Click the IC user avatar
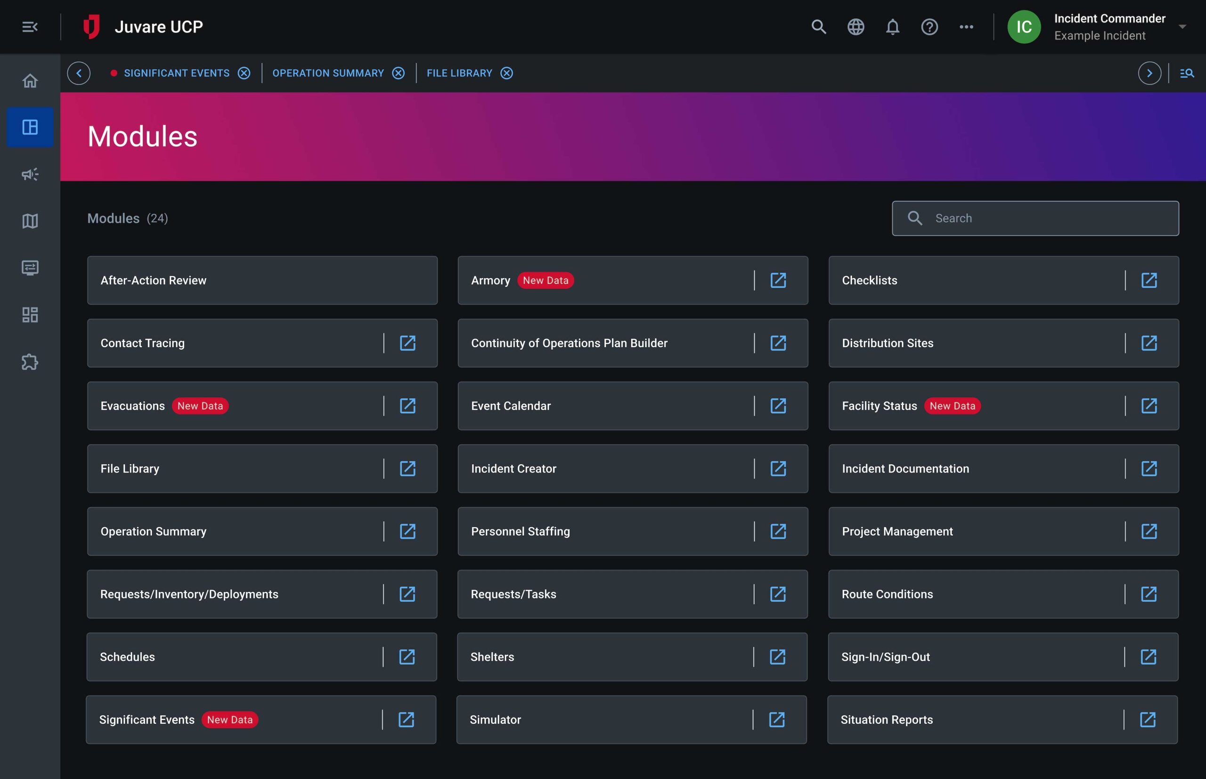1206x779 pixels. point(1024,27)
